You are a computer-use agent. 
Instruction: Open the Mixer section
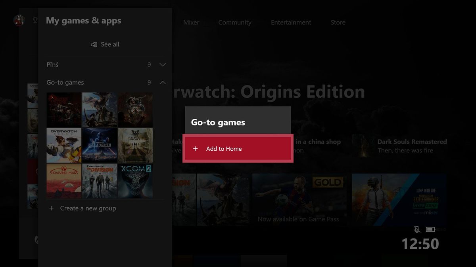(191, 22)
